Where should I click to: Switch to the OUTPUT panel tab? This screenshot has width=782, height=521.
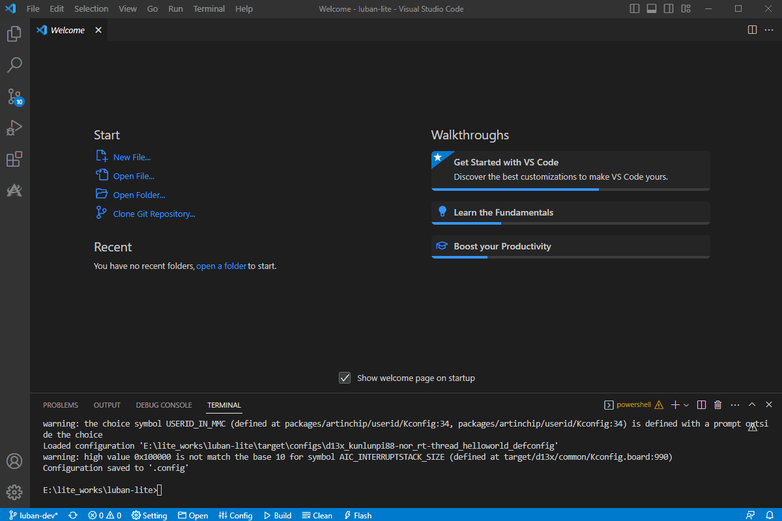[107, 405]
